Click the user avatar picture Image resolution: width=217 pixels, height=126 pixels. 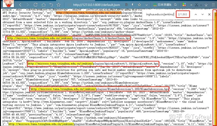(8, 4)
